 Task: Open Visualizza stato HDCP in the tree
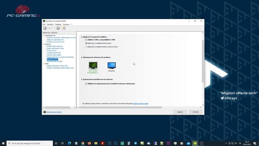point(54,53)
